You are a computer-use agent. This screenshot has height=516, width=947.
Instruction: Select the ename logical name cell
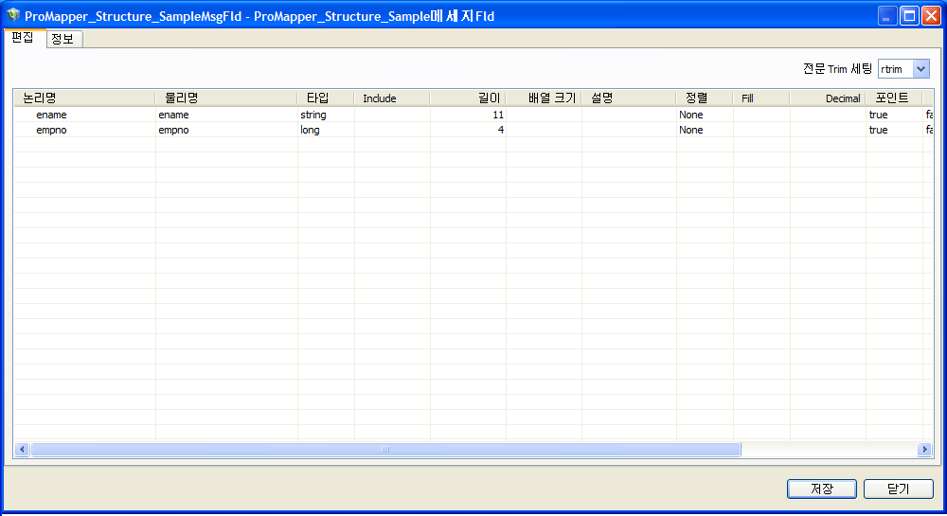(84, 115)
